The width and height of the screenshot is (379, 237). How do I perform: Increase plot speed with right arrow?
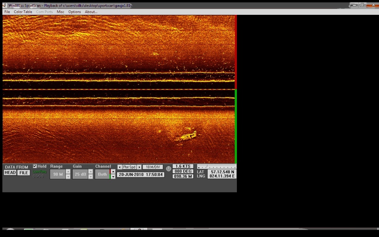pos(139,167)
